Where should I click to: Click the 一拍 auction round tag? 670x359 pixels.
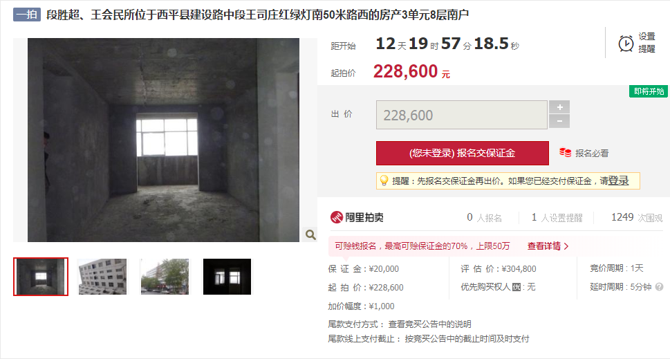pyautogui.click(x=27, y=15)
